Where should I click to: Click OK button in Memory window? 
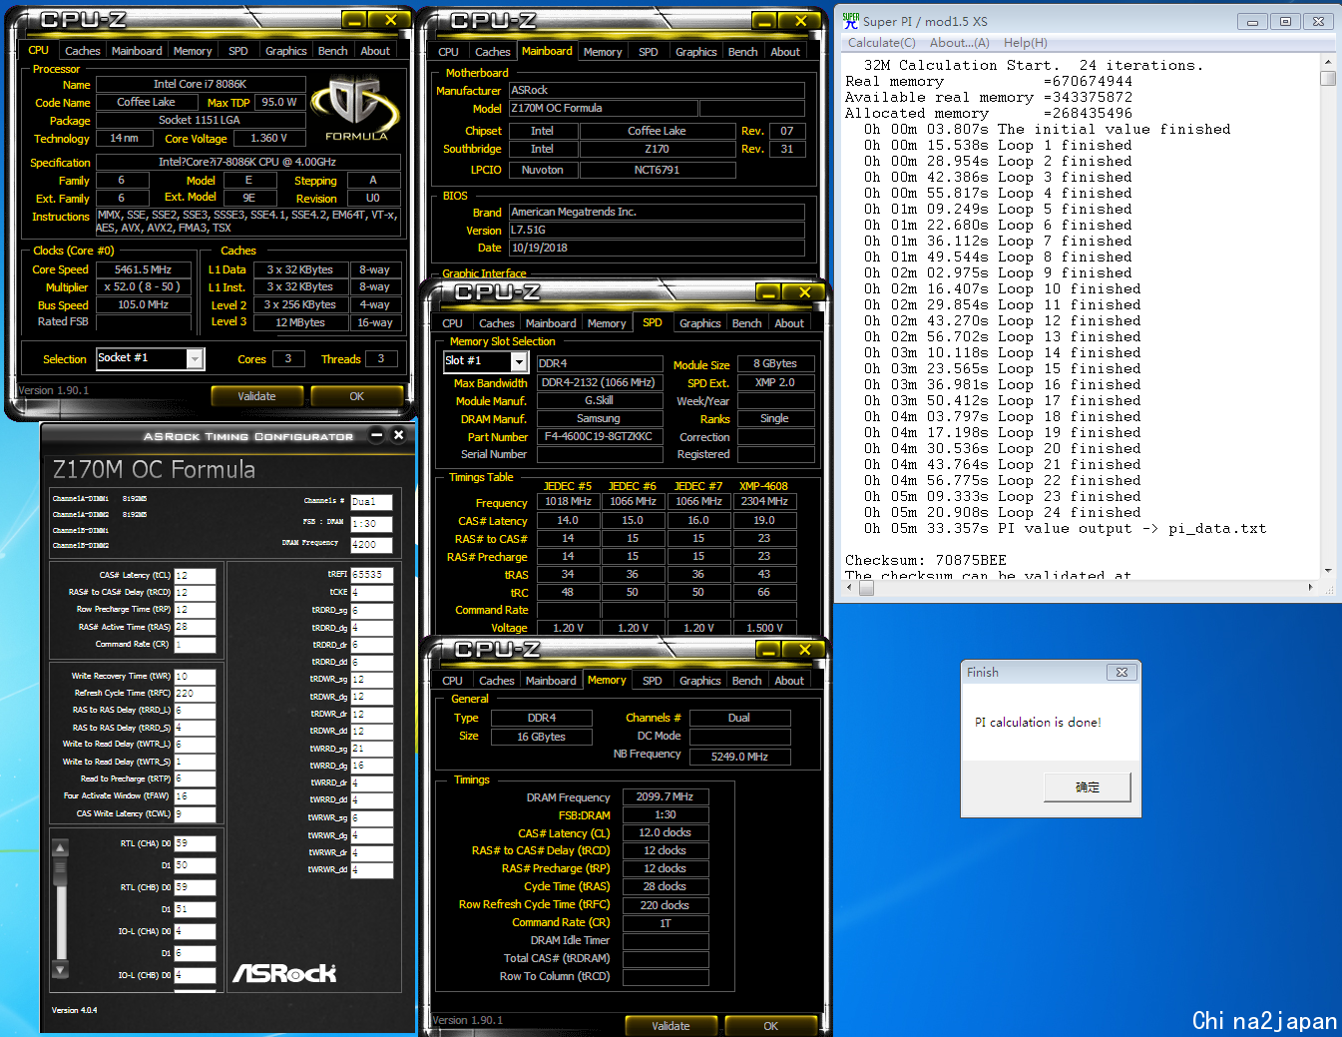tap(771, 1026)
